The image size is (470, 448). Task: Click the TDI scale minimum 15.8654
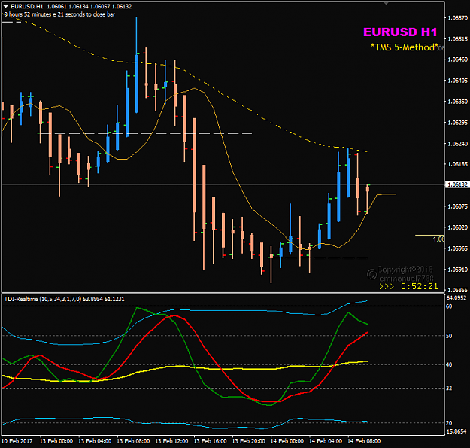point(456,431)
